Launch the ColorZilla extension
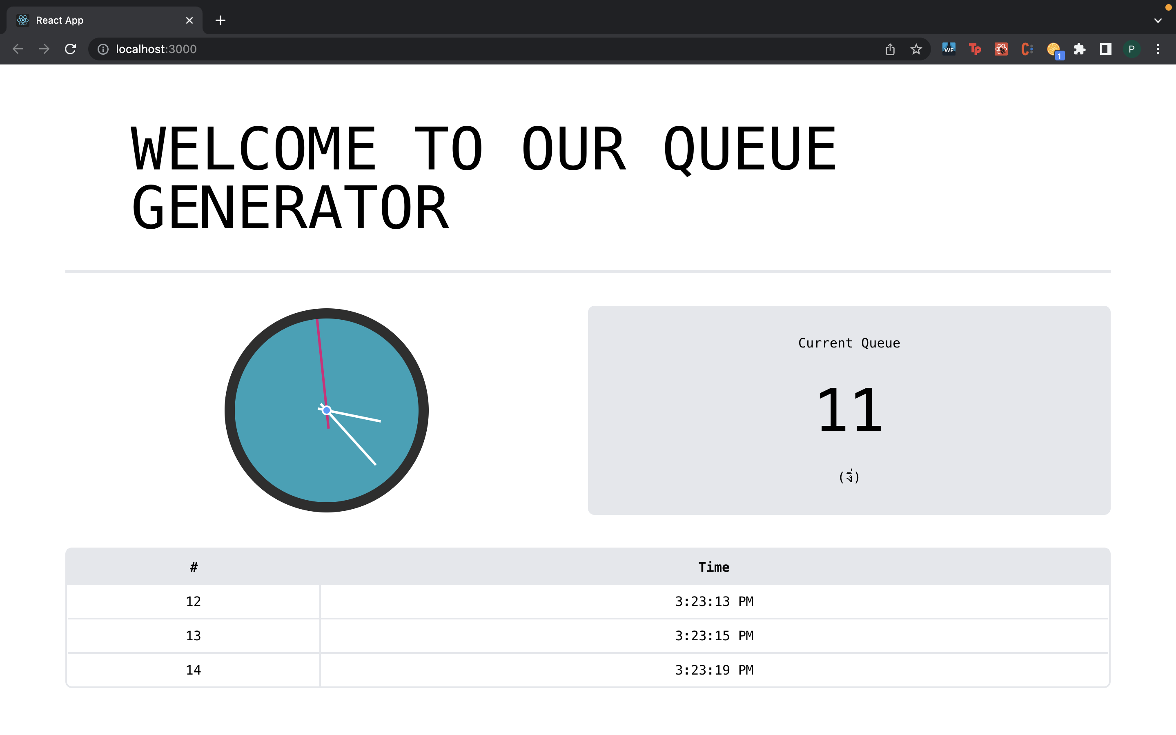The height and width of the screenshot is (735, 1176). point(1027,49)
